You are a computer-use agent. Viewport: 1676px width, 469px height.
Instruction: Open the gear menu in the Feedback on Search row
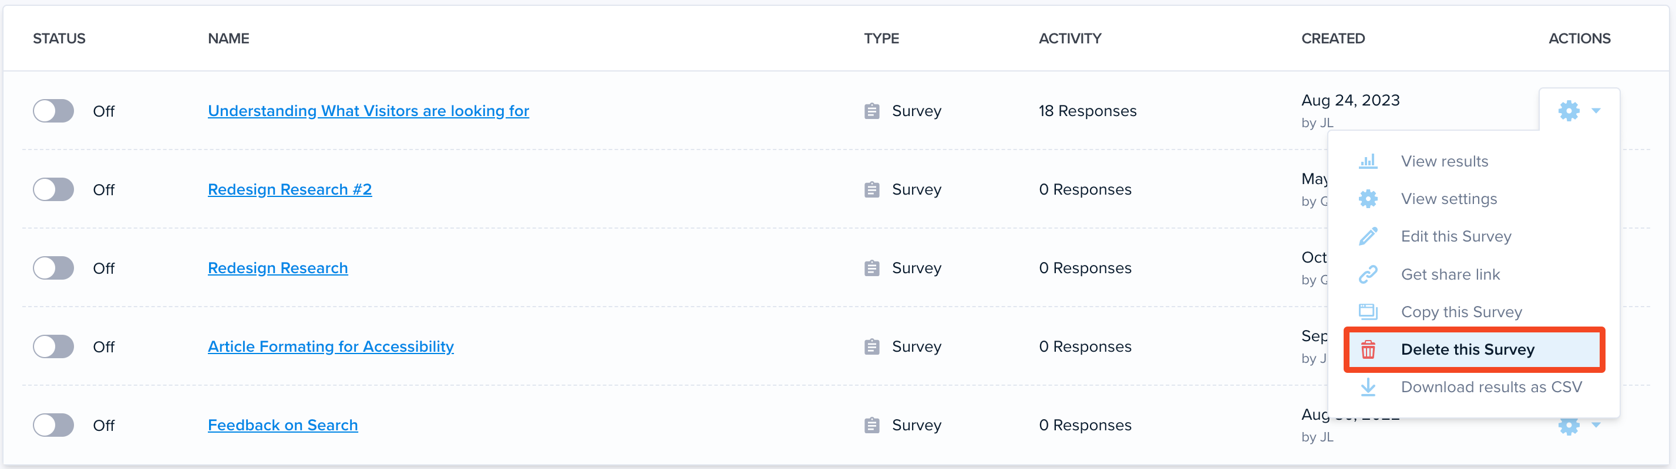1569,426
